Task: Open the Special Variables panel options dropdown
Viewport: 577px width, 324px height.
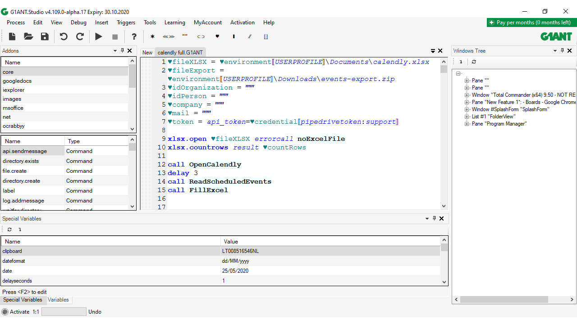Action: pyautogui.click(x=427, y=218)
